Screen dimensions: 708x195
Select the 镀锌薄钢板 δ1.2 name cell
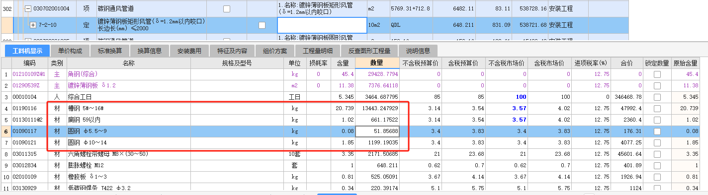(129, 85)
